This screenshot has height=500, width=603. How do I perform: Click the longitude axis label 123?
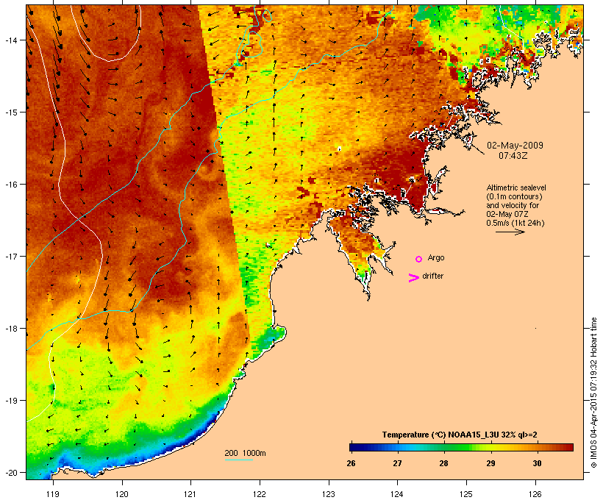pyautogui.click(x=329, y=494)
